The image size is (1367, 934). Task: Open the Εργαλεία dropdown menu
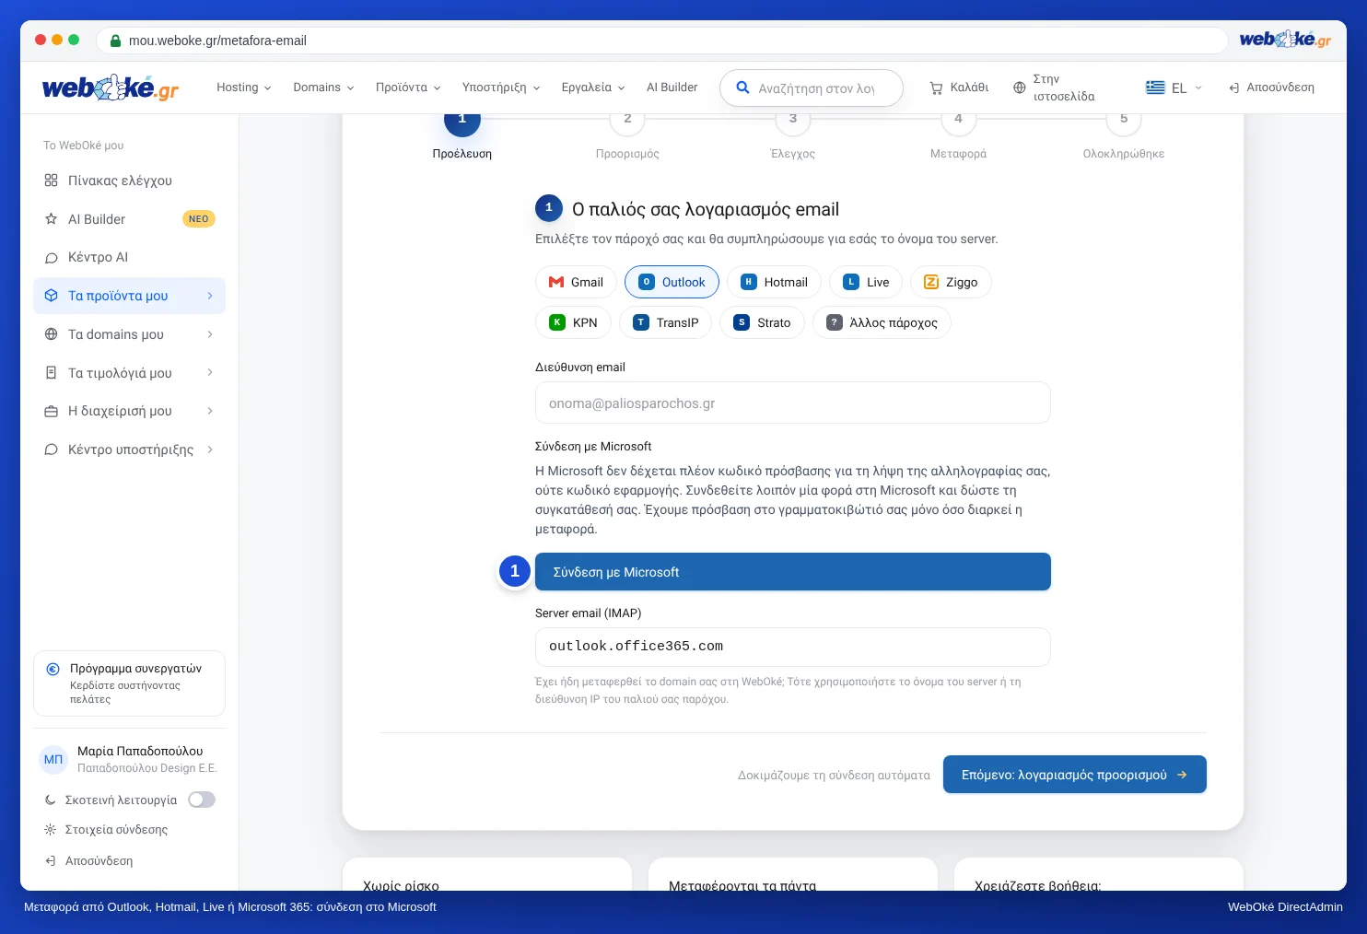[593, 88]
